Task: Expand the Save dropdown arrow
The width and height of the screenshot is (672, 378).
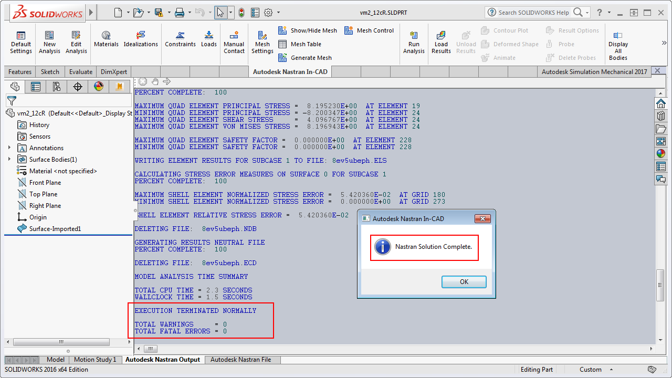Action: pyautogui.click(x=169, y=12)
